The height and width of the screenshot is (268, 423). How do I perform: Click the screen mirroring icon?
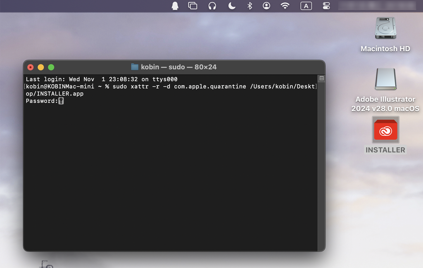(x=192, y=6)
